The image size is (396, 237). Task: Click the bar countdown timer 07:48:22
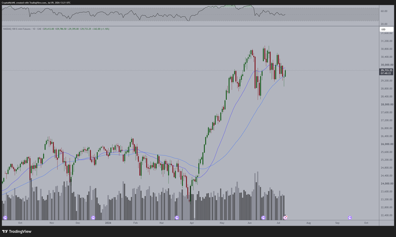tap(385, 73)
